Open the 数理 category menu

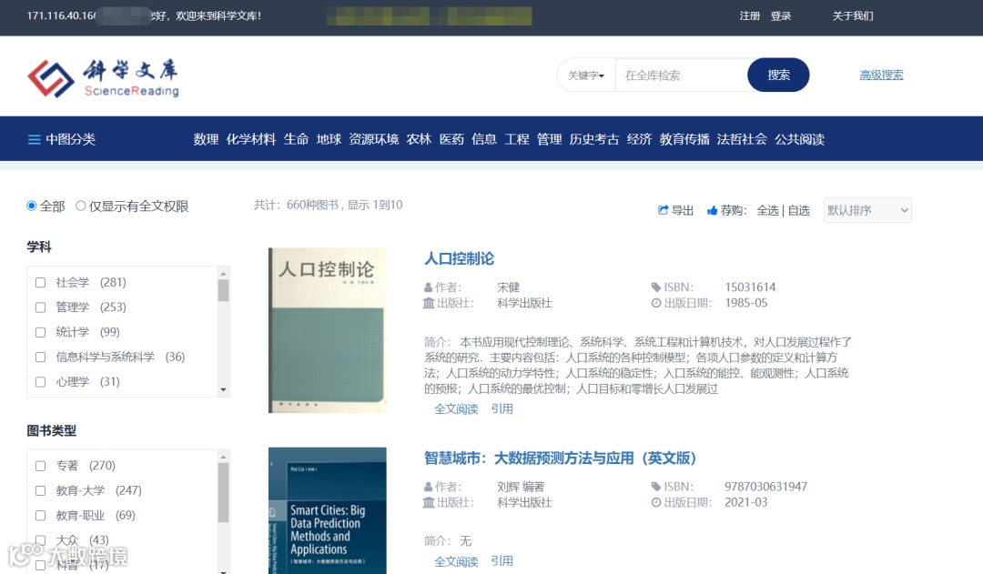pos(206,139)
